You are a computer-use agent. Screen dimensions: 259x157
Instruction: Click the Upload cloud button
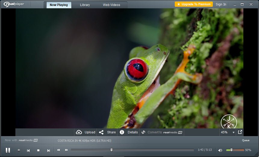86,132
